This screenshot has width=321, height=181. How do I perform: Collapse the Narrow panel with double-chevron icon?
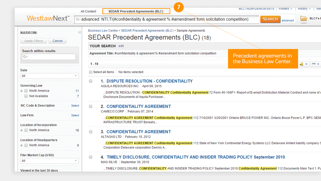[80, 32]
